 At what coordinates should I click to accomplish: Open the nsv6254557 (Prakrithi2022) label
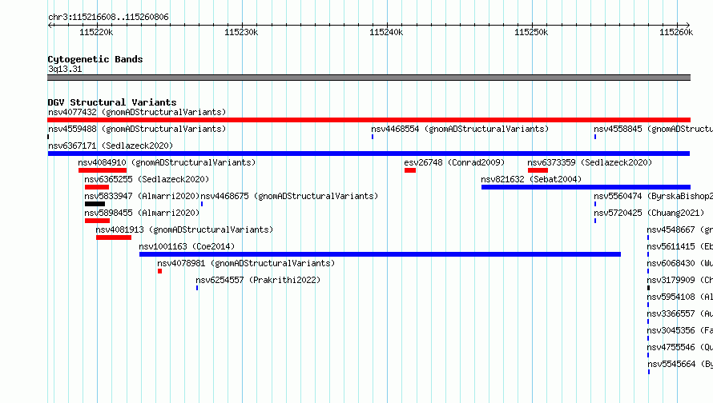coord(258,280)
